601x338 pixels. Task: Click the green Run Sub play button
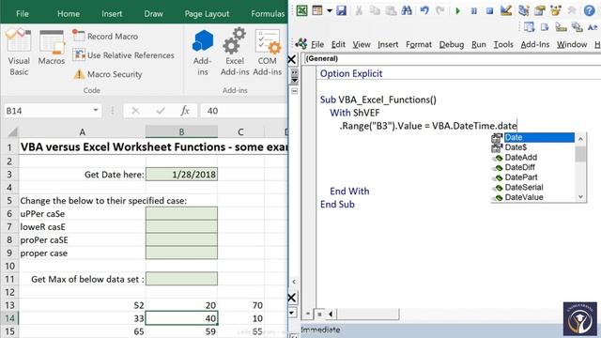pos(457,10)
